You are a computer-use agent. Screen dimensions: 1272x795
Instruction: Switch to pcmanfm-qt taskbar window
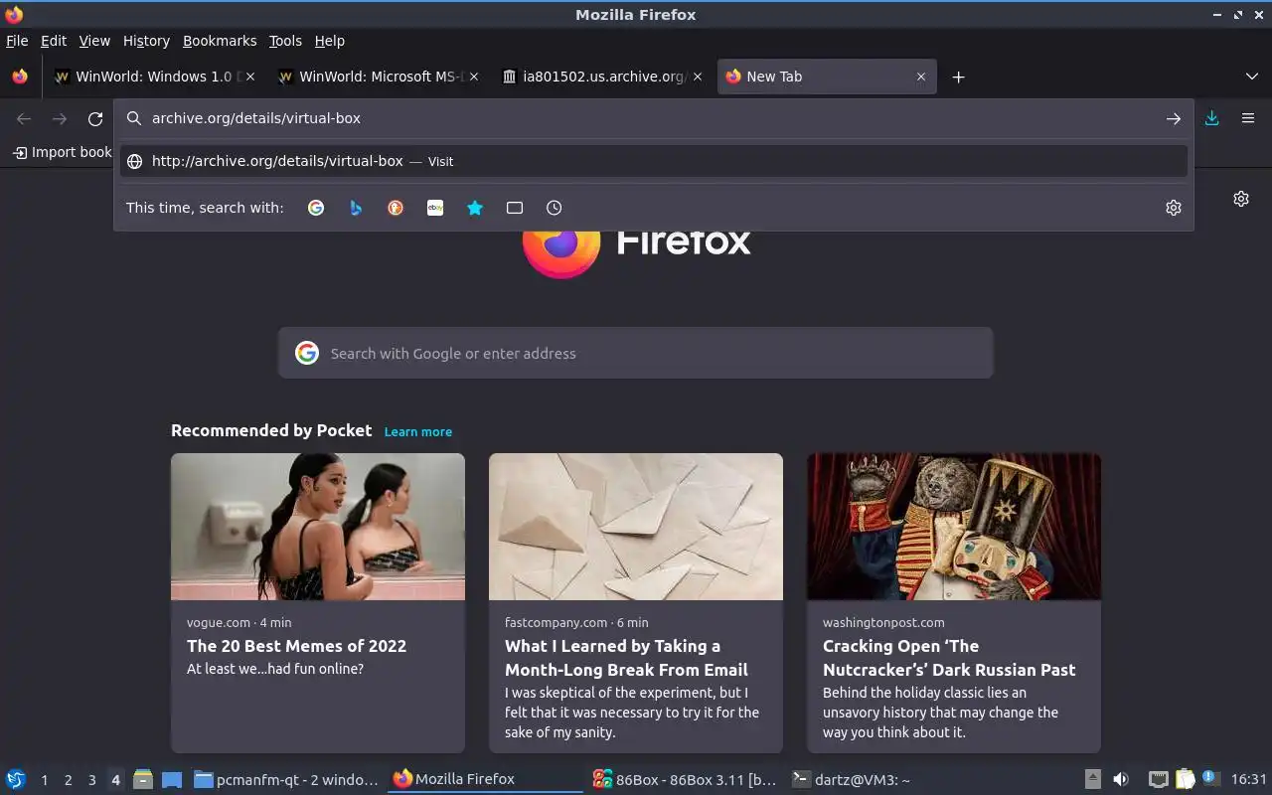(x=286, y=779)
